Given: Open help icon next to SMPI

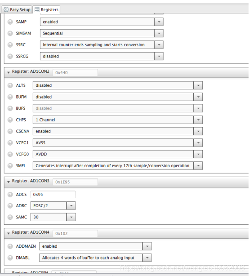Looking at the screenshot, I should [x=10, y=165].
